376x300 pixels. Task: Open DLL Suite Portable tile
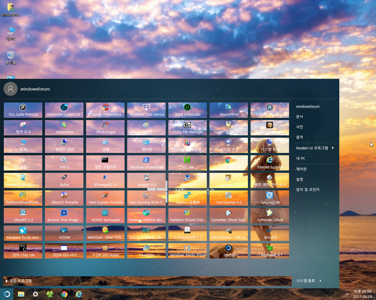[23, 110]
